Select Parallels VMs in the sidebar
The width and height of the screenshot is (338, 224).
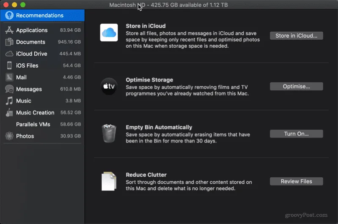click(x=42, y=124)
